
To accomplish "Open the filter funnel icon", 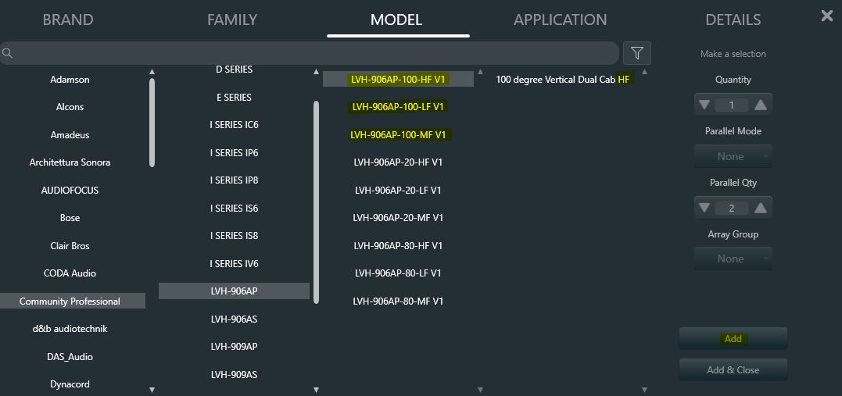I will tap(637, 53).
